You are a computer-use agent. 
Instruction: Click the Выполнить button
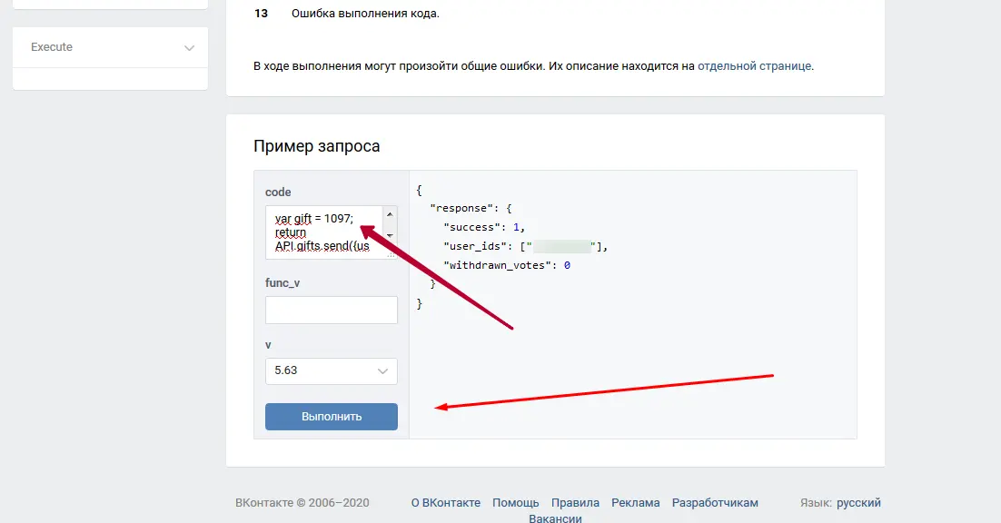(332, 417)
